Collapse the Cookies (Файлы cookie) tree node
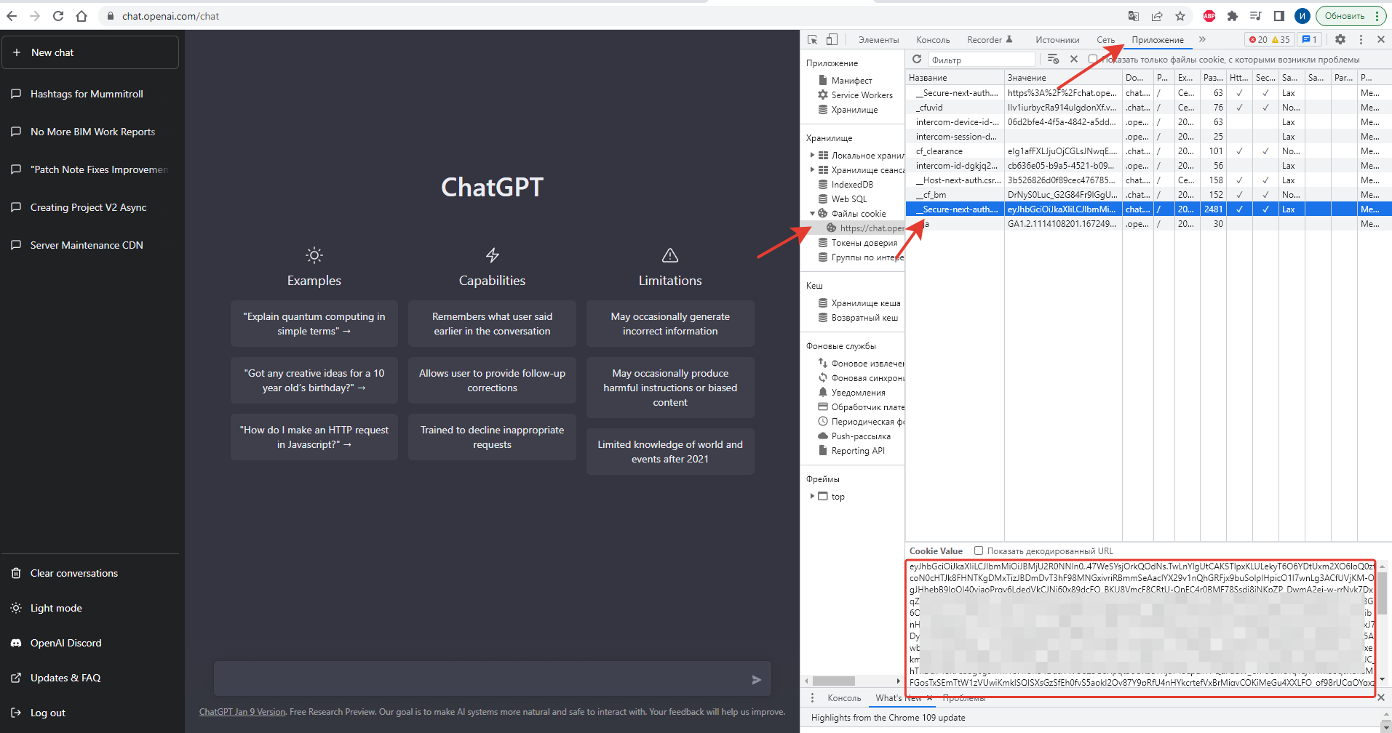 point(813,213)
